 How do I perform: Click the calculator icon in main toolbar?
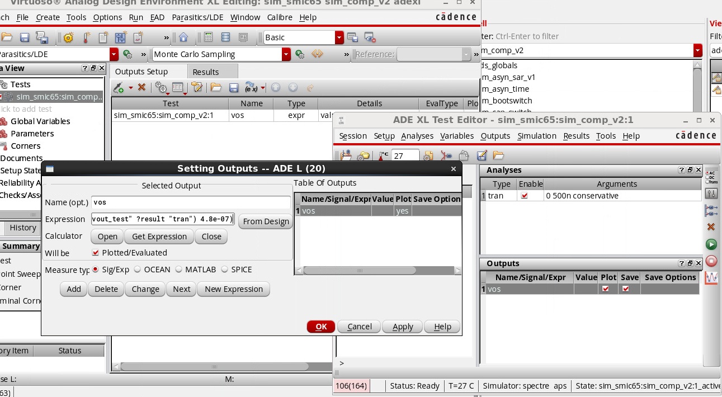(208, 37)
